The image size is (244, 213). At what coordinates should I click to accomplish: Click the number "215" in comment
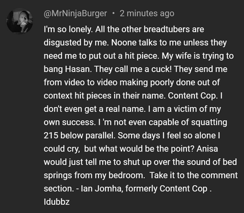(51, 136)
